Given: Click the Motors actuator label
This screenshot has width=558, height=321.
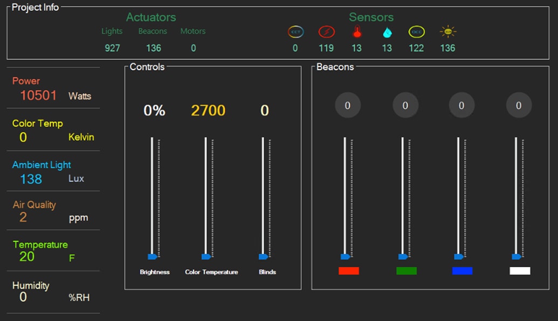Looking at the screenshot, I should click(x=193, y=31).
